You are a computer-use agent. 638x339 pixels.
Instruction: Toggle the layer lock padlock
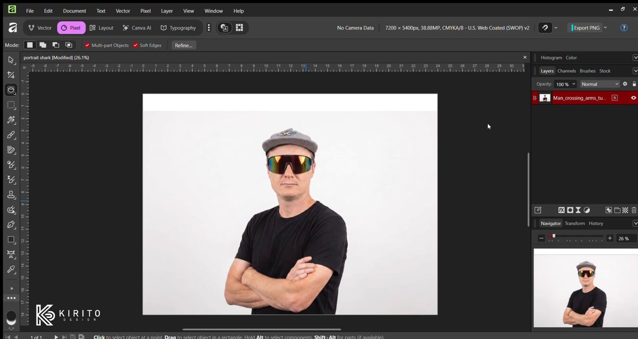(634, 84)
